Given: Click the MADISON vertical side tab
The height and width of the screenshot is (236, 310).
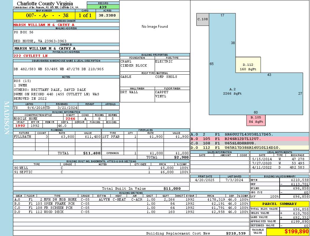Looking at the screenshot, I should [x=6, y=118].
